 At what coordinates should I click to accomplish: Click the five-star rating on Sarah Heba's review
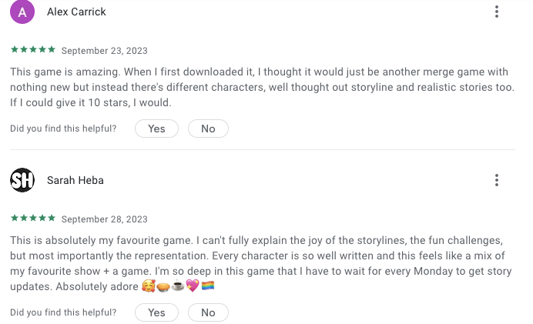(33, 219)
